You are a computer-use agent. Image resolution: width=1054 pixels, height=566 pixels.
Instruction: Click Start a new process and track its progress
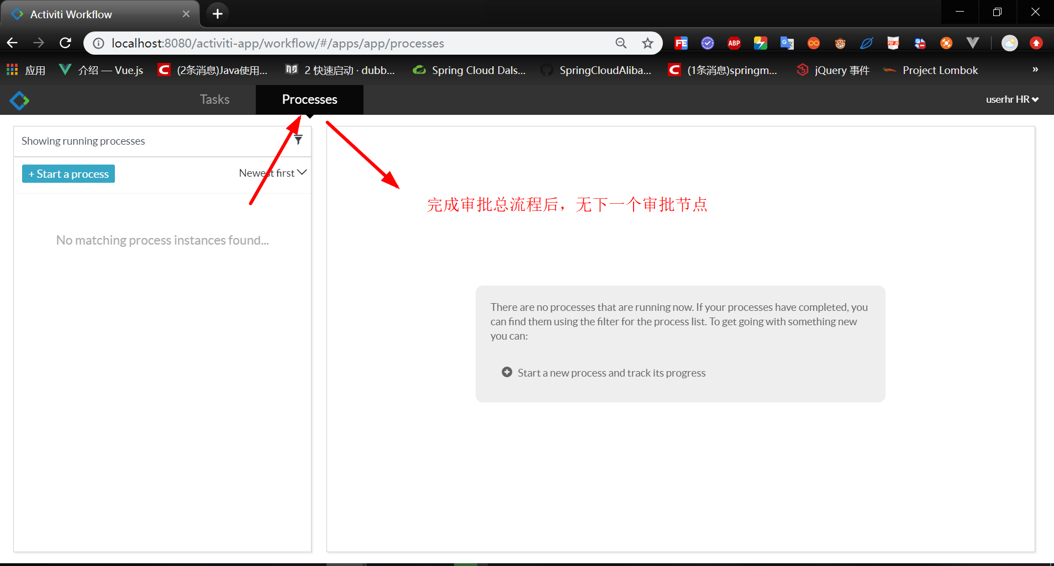tap(612, 372)
